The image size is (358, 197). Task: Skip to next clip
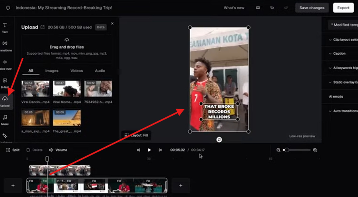click(x=160, y=150)
